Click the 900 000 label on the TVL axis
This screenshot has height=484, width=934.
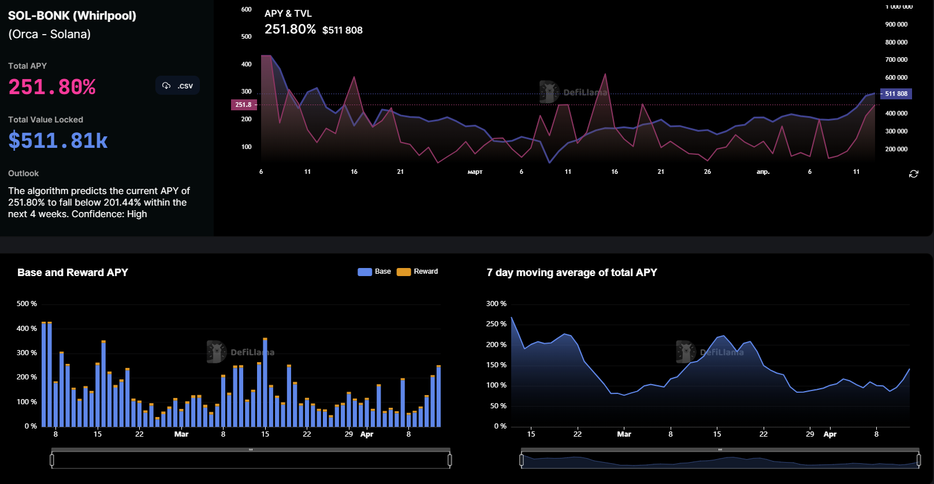[x=896, y=24]
